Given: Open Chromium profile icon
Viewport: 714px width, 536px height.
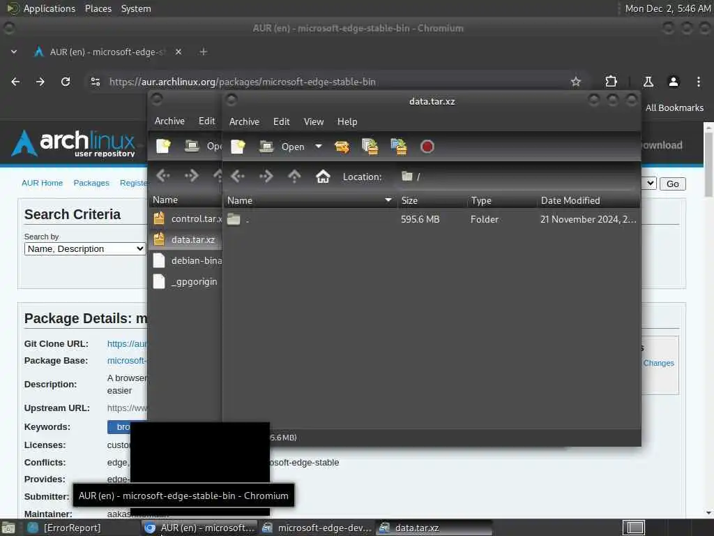Looking at the screenshot, I should coord(674,82).
